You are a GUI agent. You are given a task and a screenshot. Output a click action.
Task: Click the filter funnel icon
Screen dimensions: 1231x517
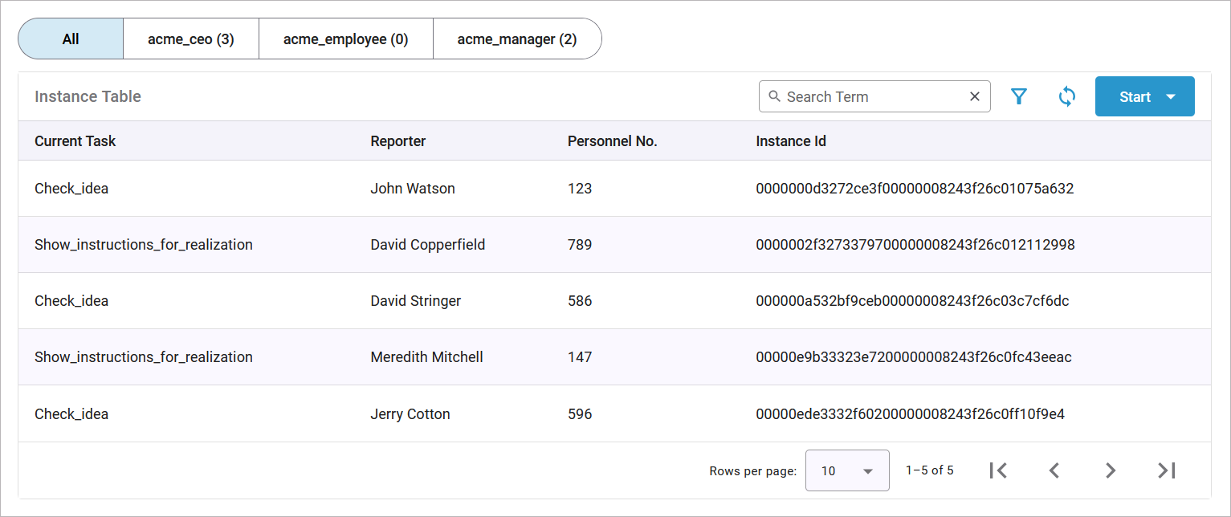(x=1018, y=97)
